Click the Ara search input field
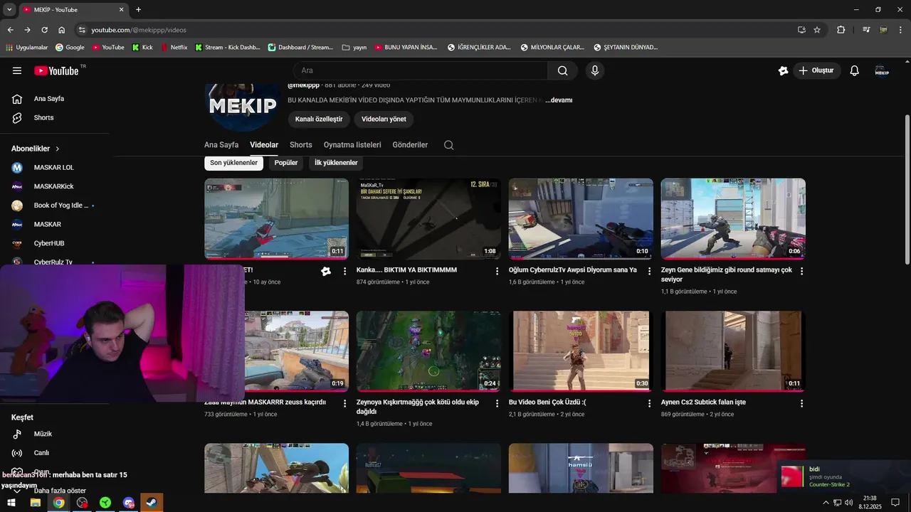This screenshot has height=512, width=911. (420, 70)
